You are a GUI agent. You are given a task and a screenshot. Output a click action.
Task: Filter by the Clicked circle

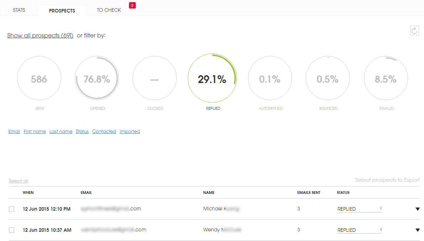point(155,79)
